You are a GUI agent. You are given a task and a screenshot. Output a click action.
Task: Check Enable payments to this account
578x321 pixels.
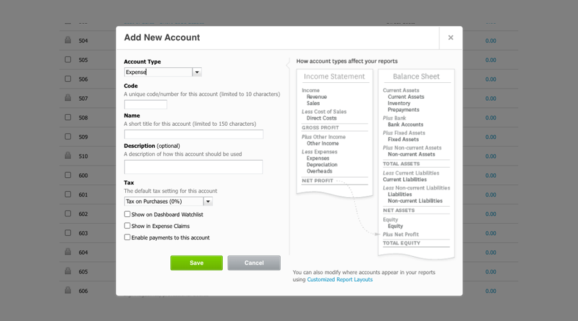127,238
